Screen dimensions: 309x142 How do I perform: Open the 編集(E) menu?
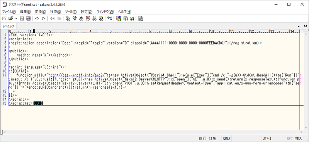click(x=25, y=12)
